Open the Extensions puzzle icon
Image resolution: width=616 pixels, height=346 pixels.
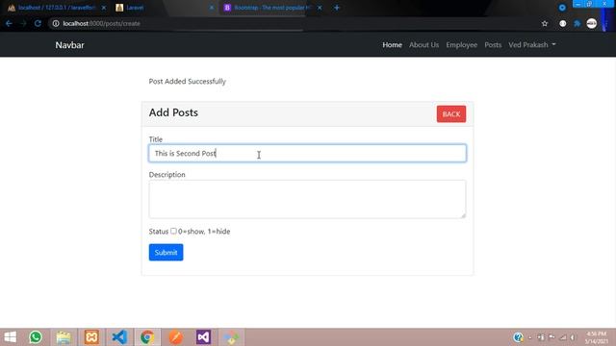point(577,23)
